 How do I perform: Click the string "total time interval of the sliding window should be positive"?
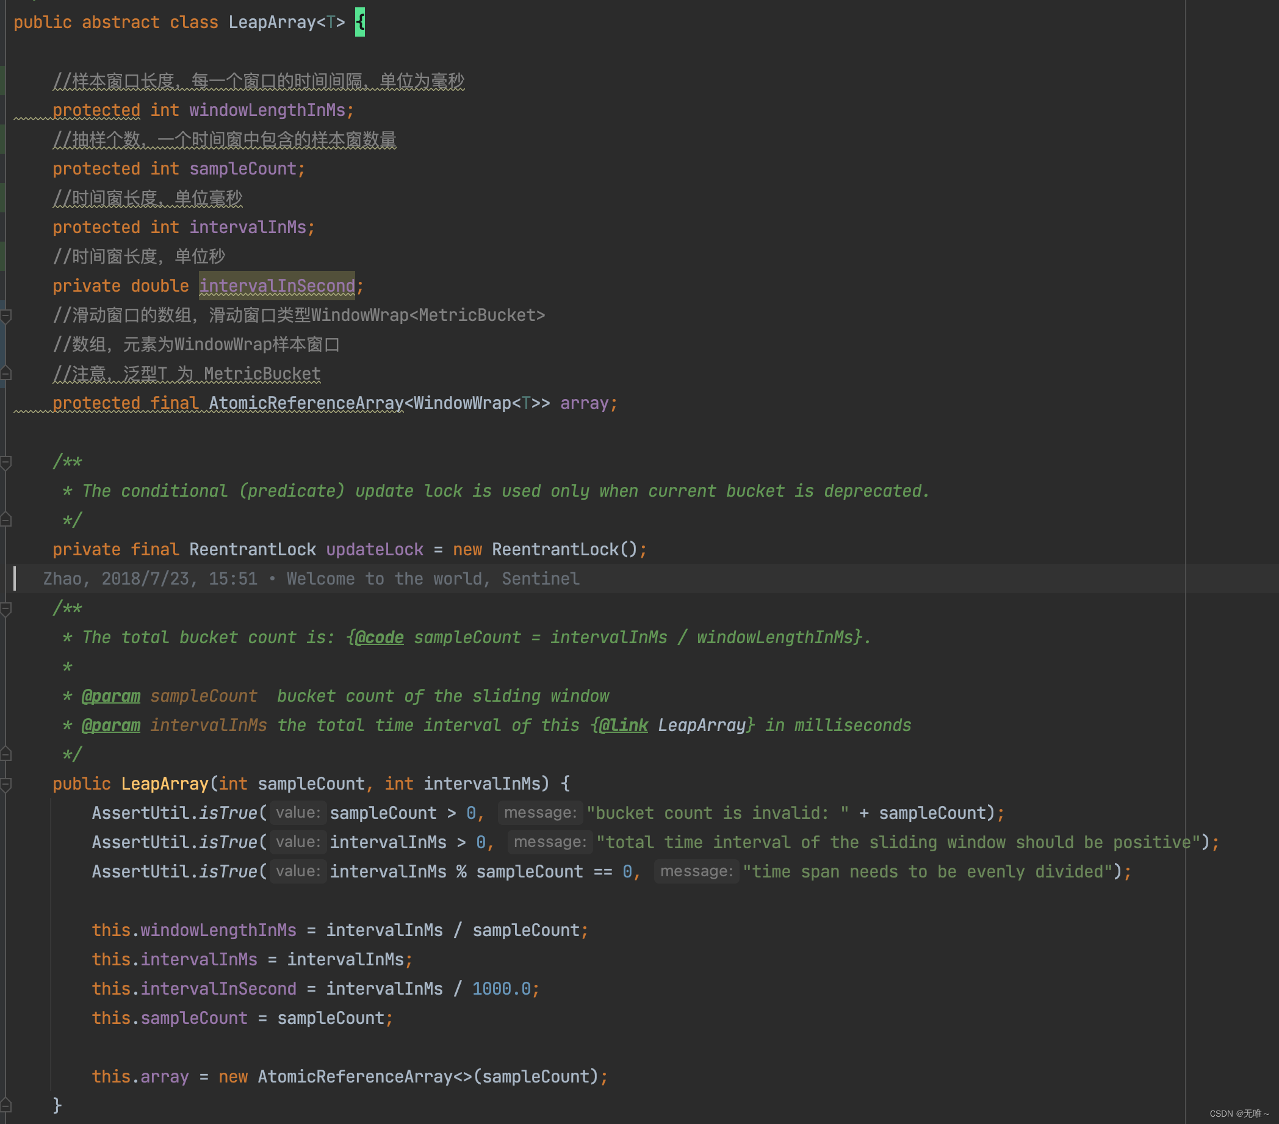click(x=899, y=842)
